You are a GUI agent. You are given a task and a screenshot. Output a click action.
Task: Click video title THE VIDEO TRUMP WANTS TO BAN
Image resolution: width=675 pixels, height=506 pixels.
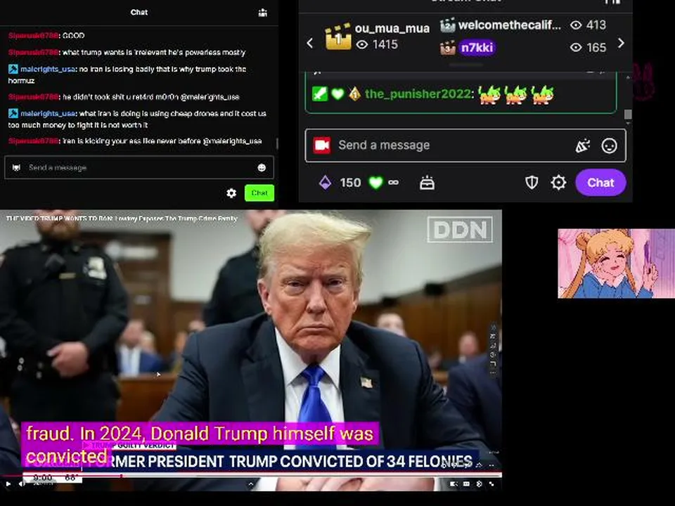coord(122,219)
